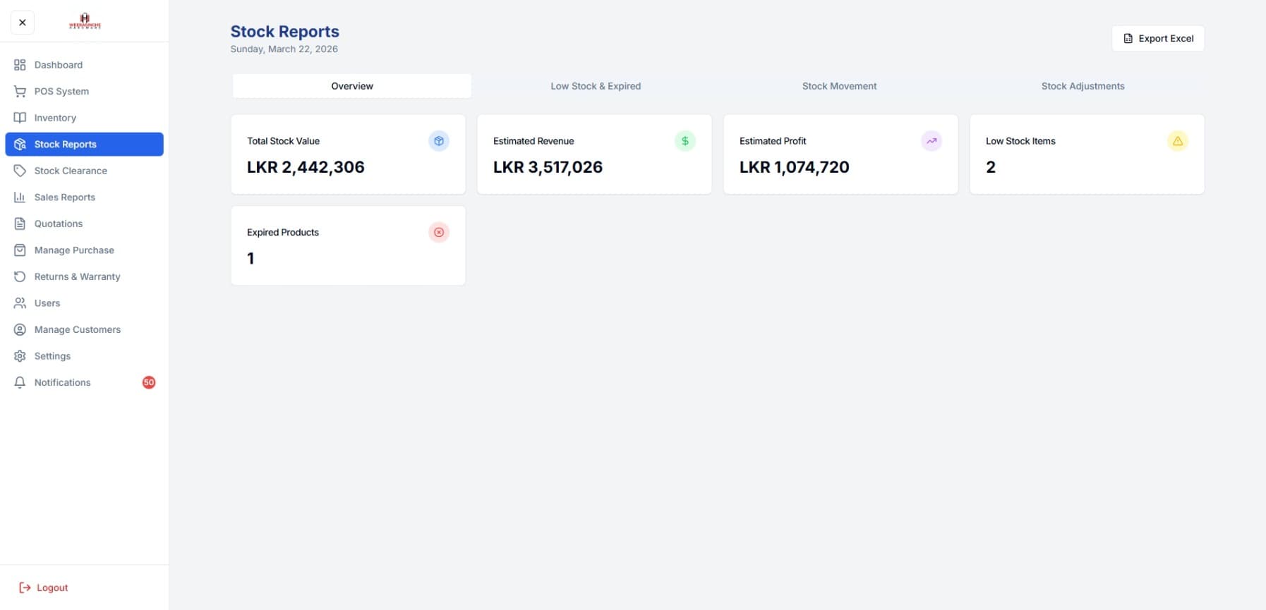The width and height of the screenshot is (1266, 610).
Task: Switch to the Stock Movement tab
Action: (x=839, y=85)
